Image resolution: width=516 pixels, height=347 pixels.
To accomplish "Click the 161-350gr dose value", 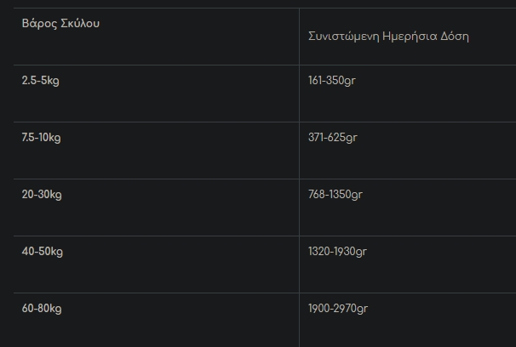I will 331,80.
